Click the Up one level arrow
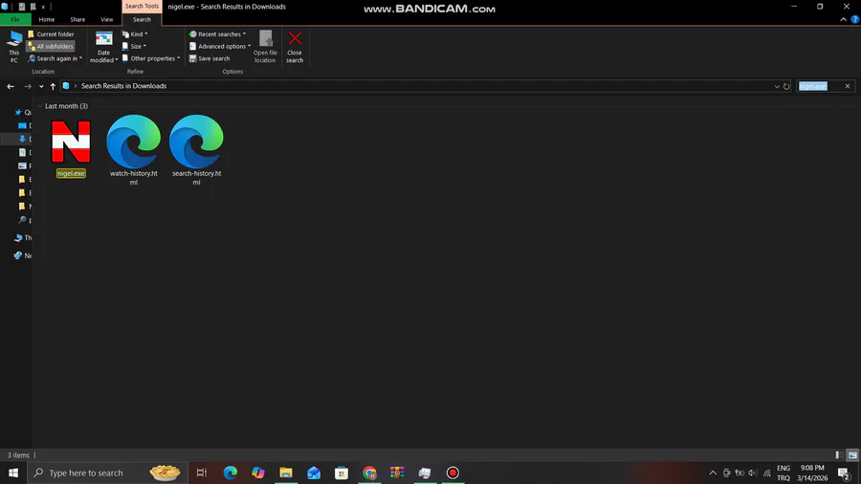This screenshot has height=484, width=861. (x=53, y=86)
